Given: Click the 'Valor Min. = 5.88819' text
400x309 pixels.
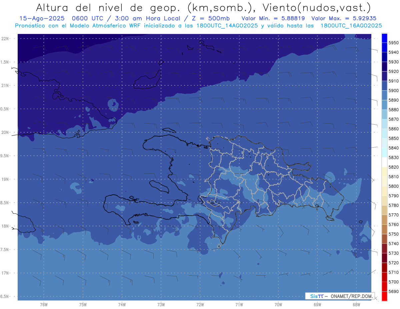Looking at the screenshot, I should (273, 18).
